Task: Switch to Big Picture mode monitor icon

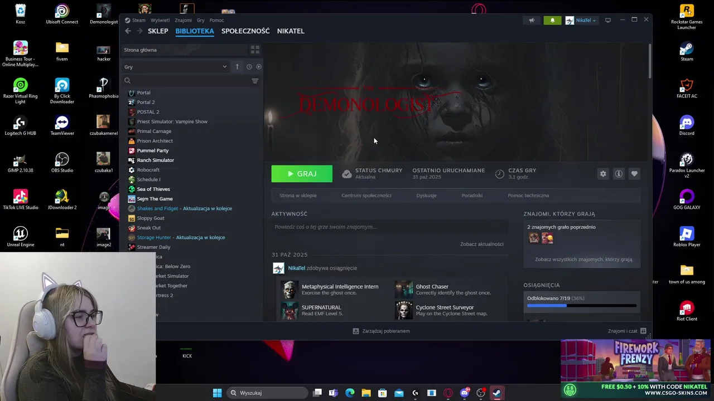Action: (x=608, y=20)
